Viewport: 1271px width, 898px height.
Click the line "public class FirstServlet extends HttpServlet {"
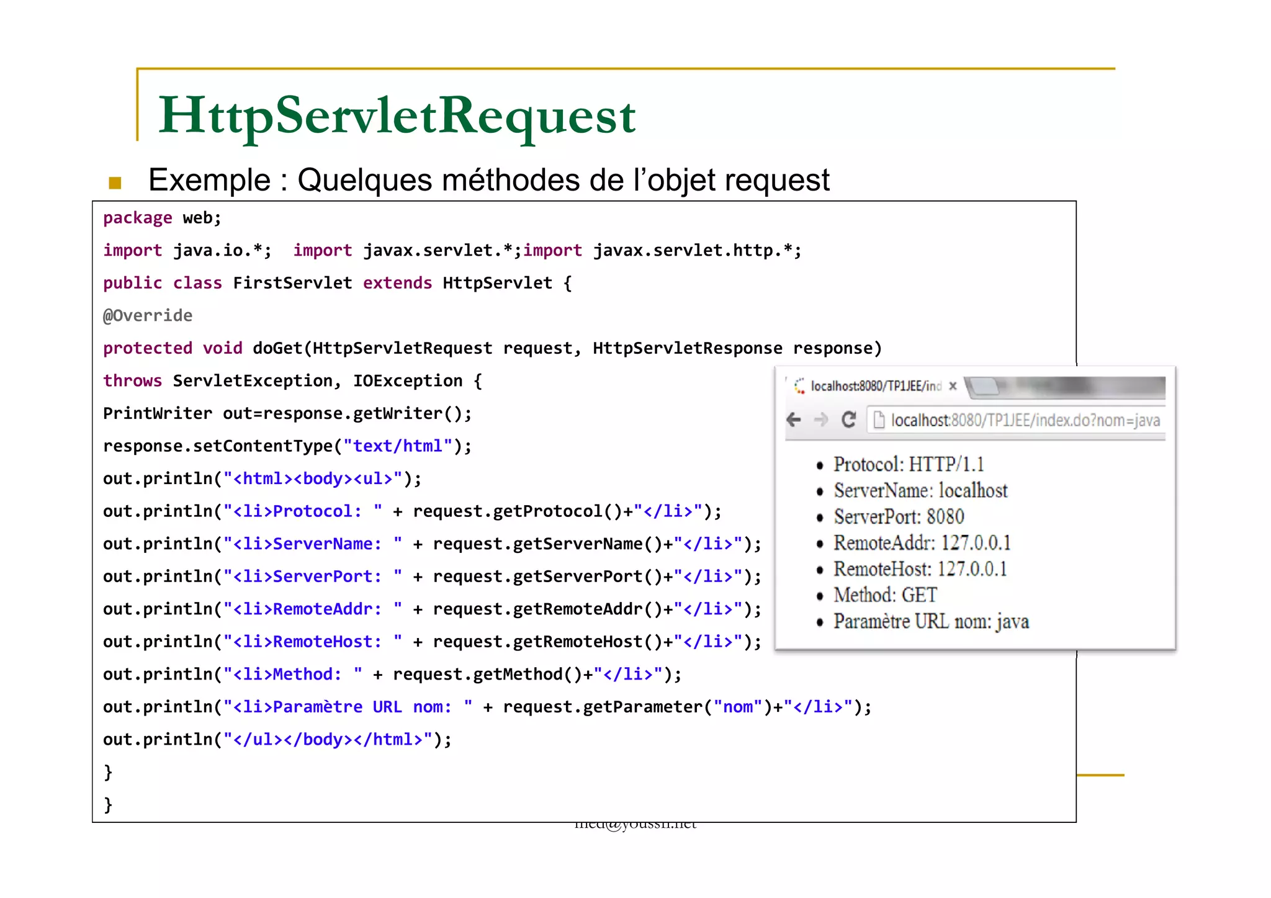(x=338, y=283)
